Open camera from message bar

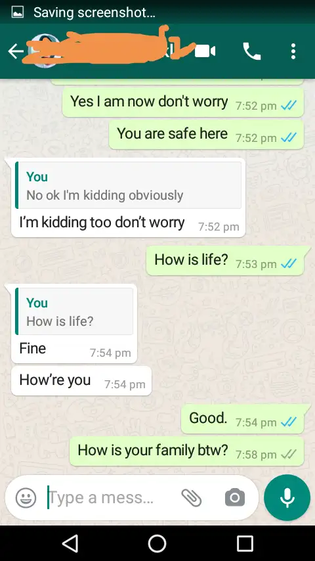[234, 498]
